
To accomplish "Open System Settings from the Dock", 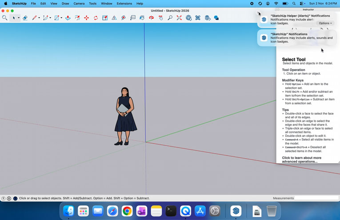I will click(215, 211).
